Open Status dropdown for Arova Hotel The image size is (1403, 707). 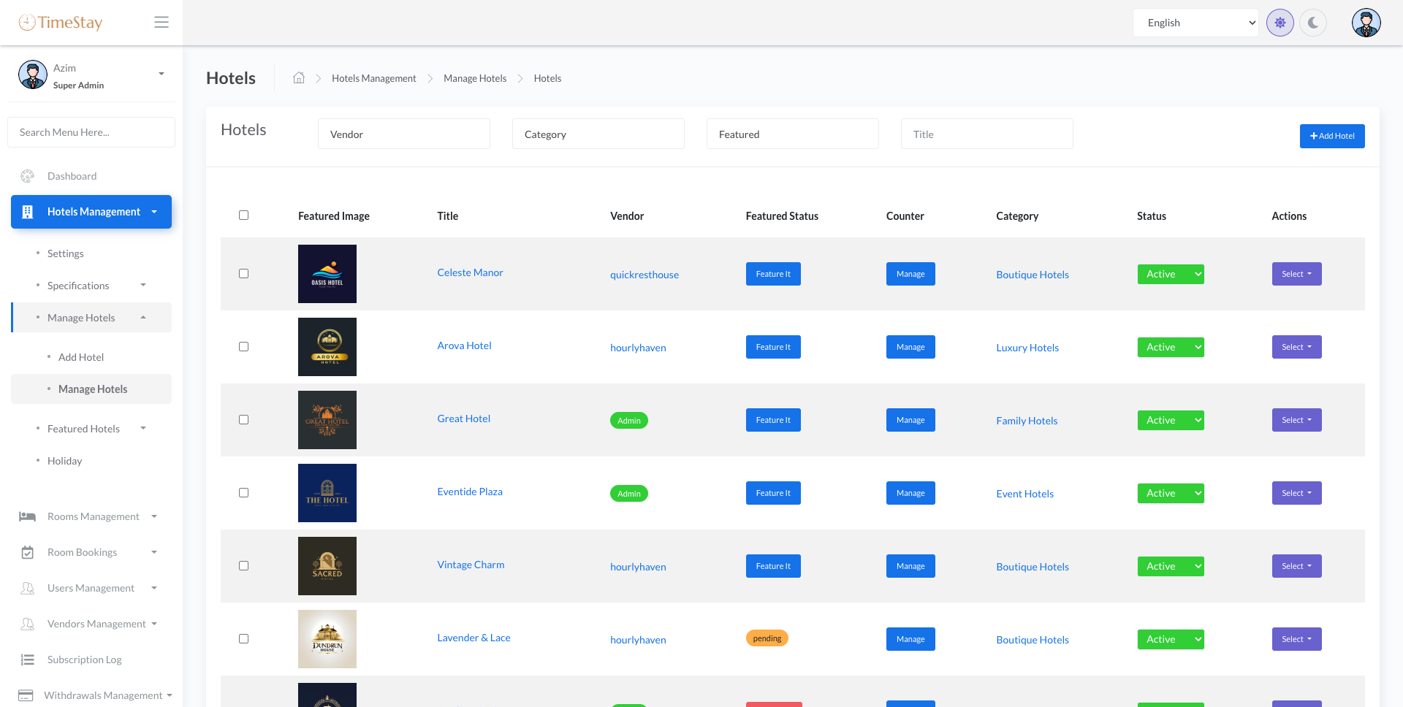[x=1170, y=347]
